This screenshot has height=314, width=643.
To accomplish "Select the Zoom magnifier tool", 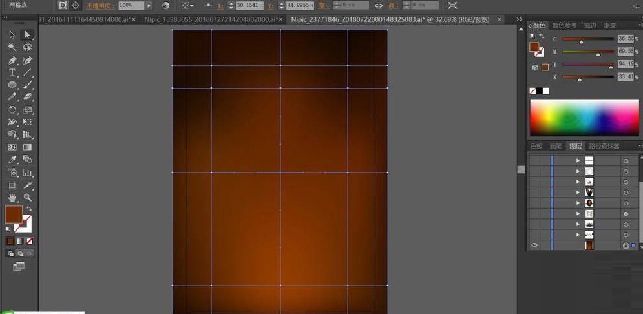I will click(27, 197).
